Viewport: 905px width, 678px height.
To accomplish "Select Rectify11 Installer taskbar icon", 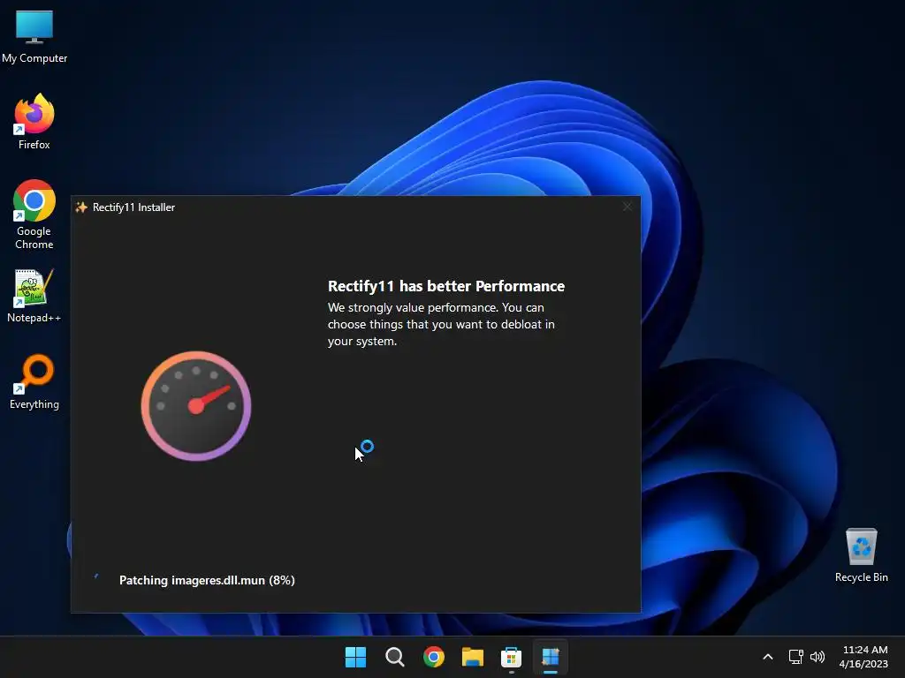I will coord(550,657).
